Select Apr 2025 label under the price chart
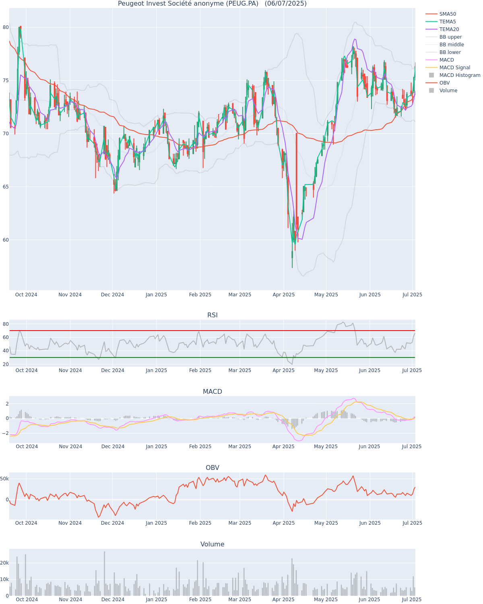483x604 pixels. click(284, 295)
